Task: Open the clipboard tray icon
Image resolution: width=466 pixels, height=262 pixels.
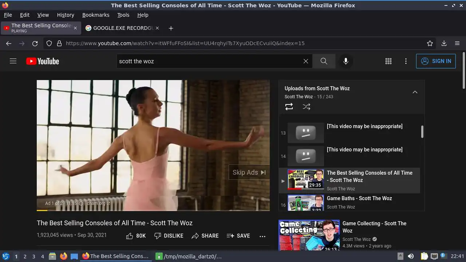Action: click(424, 256)
